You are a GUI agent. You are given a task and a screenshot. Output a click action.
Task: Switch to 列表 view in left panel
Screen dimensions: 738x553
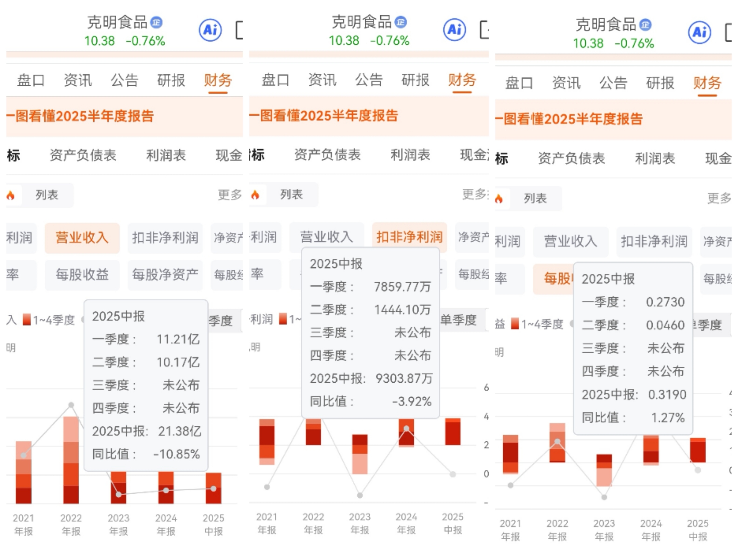[47, 195]
